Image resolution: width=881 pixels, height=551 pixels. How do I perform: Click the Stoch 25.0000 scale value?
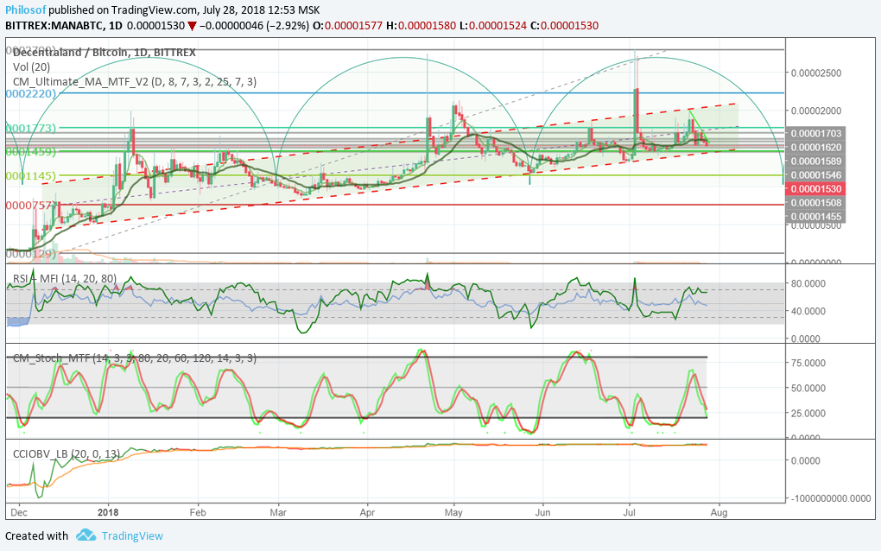808,414
